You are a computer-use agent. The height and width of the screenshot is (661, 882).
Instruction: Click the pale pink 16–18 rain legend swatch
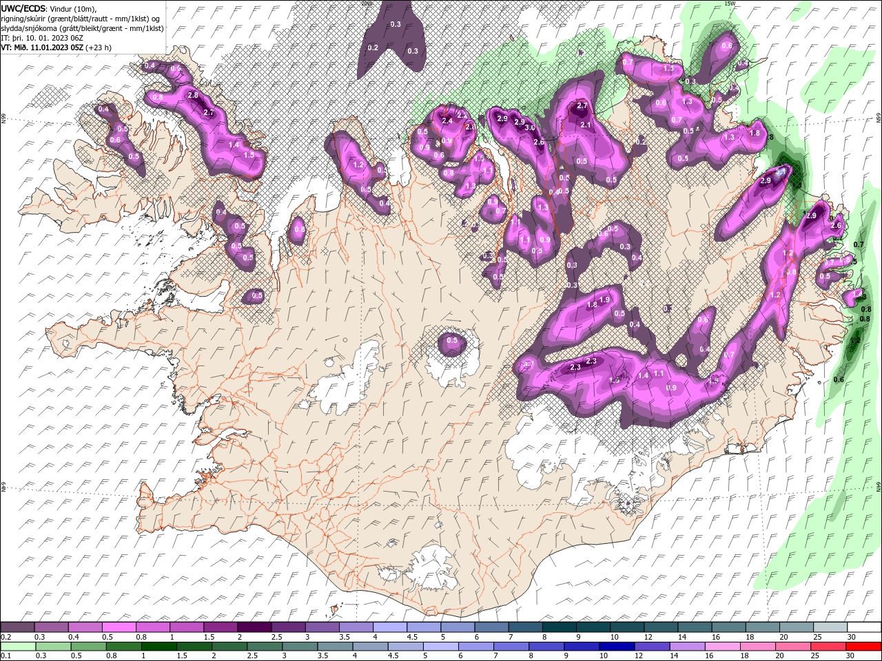722,646
